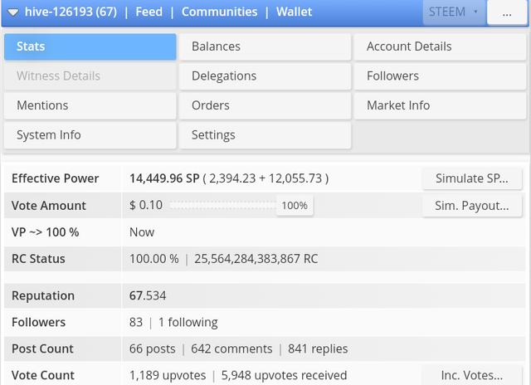Open the Wallet link

point(295,12)
